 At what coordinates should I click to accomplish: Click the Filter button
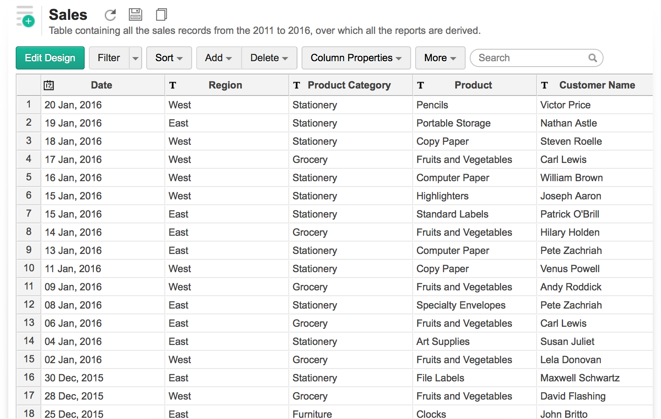pos(109,58)
